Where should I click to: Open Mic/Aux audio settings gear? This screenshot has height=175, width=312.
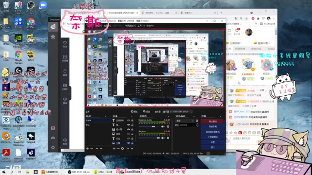coord(168,138)
